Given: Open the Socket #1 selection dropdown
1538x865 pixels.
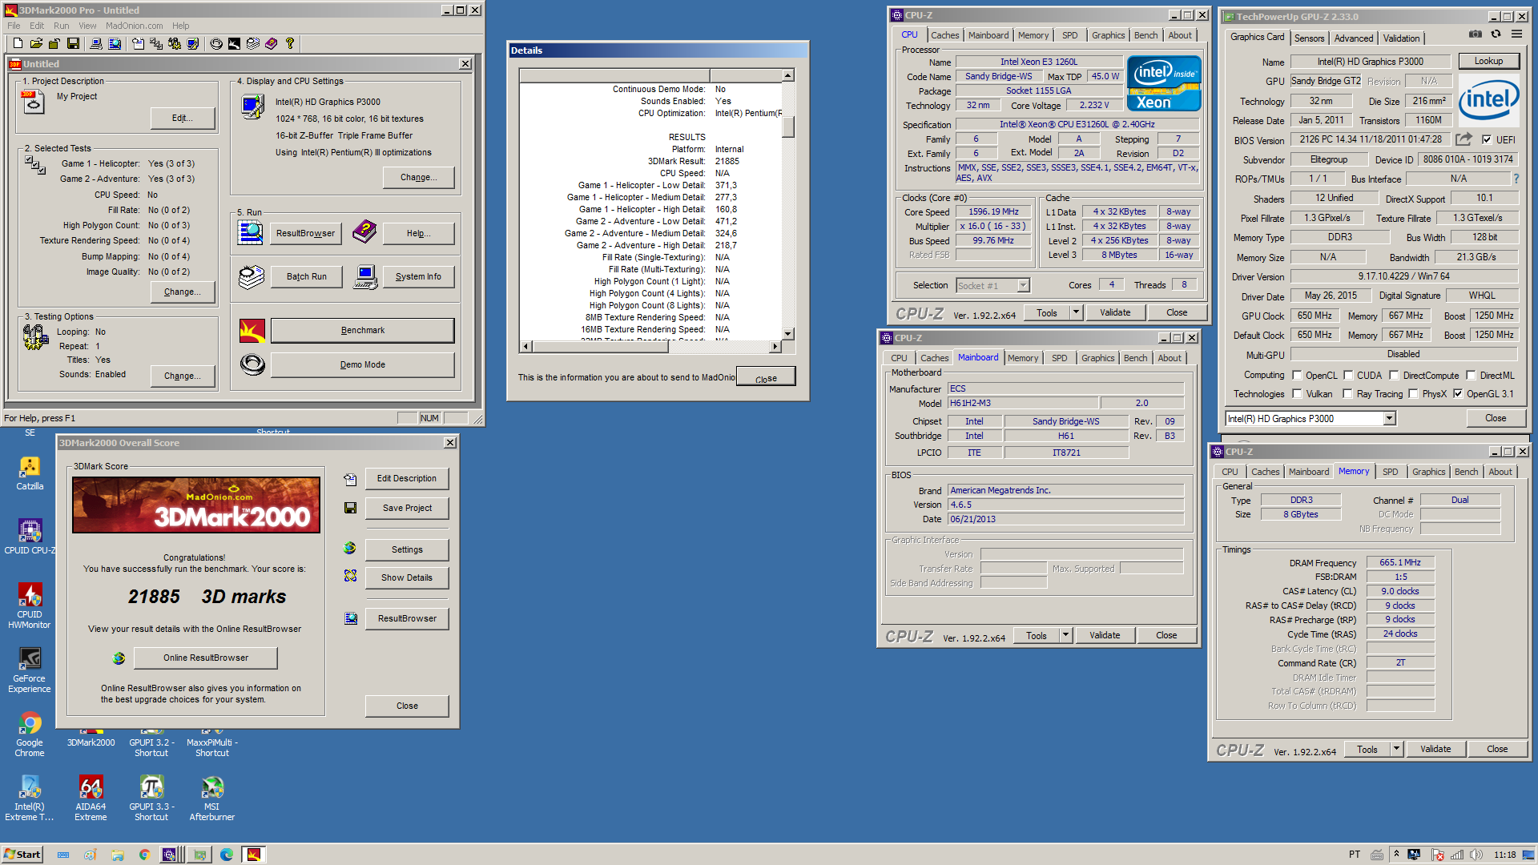Looking at the screenshot, I should pyautogui.click(x=1023, y=285).
